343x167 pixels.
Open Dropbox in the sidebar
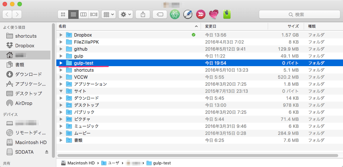pos(25,45)
